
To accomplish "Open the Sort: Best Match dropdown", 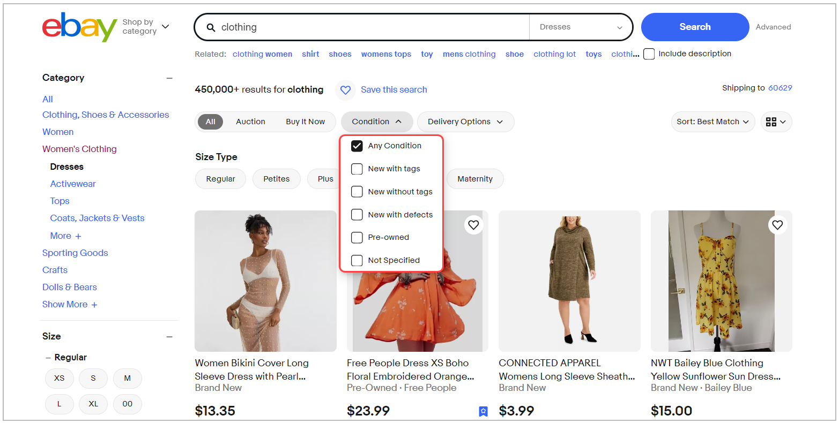I will click(713, 122).
